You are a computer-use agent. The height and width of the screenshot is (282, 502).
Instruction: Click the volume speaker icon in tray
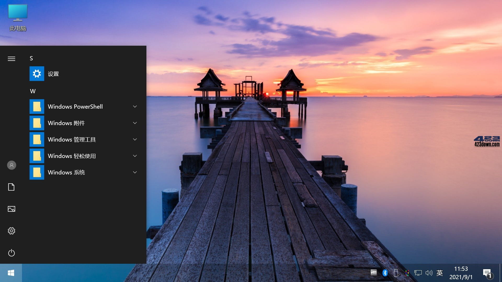(x=429, y=273)
